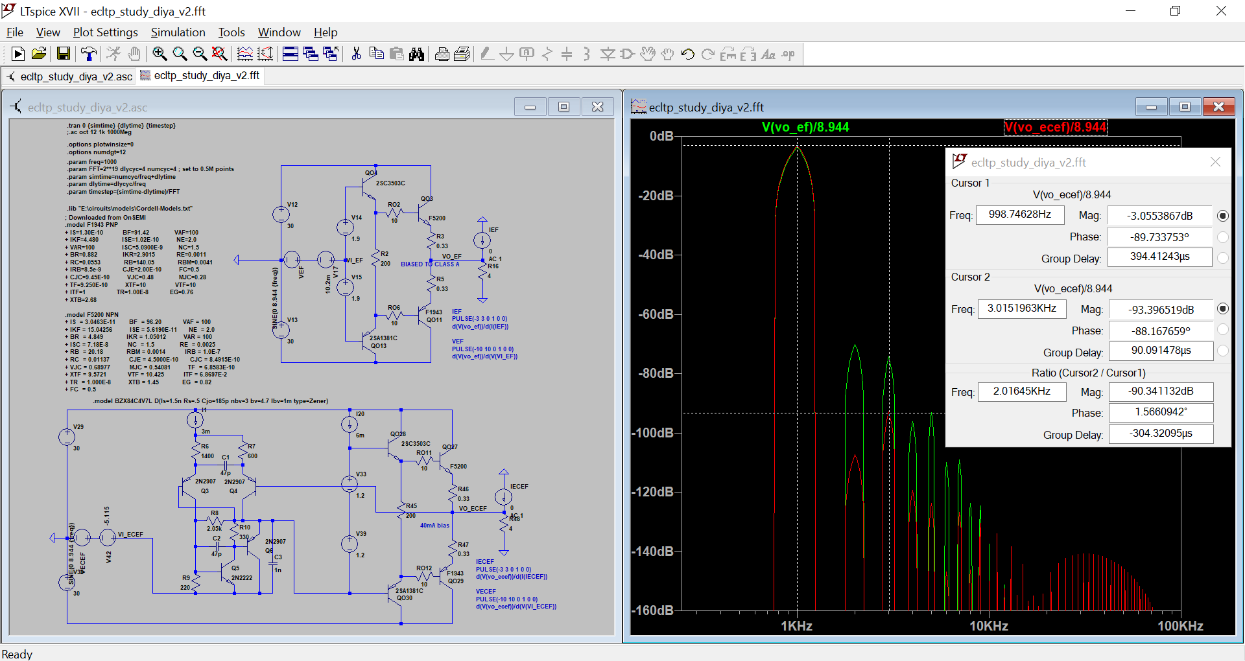
Task: Click the -100dB vertical axis label
Action: [652, 433]
